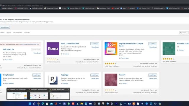This screenshot has height=106, width=189.
Task: Open the PageApp plugin title
Action: click(65, 75)
